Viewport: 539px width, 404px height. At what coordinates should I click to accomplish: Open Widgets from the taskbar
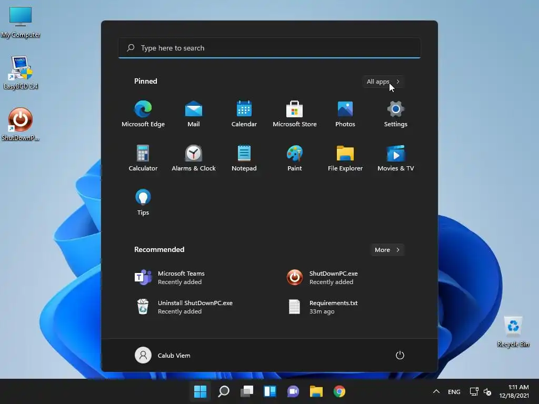coord(270,391)
